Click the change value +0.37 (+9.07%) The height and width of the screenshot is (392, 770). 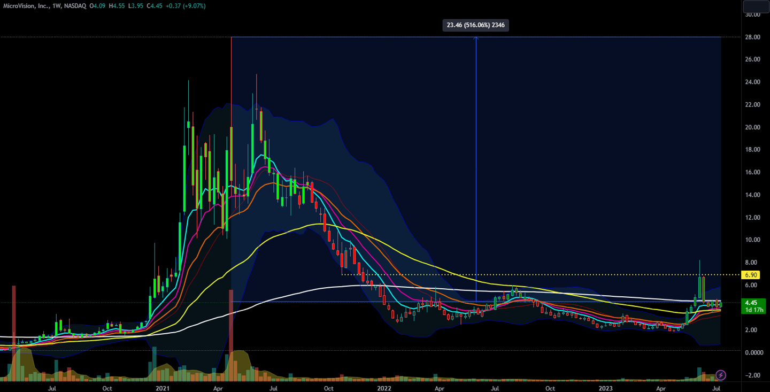coord(187,6)
